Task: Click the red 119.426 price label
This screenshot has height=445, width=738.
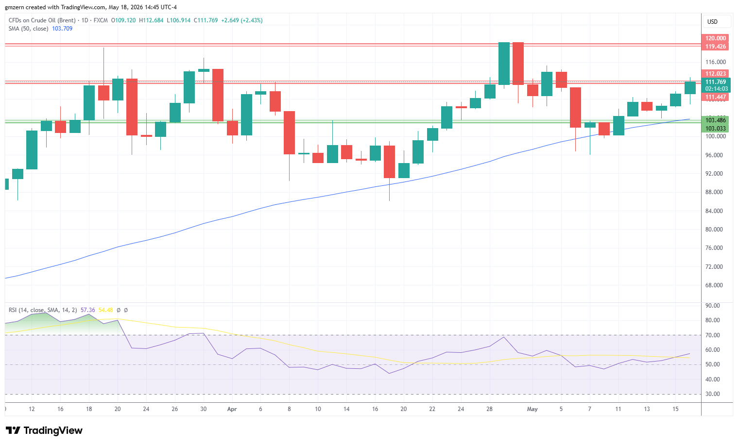Action: pyautogui.click(x=716, y=47)
